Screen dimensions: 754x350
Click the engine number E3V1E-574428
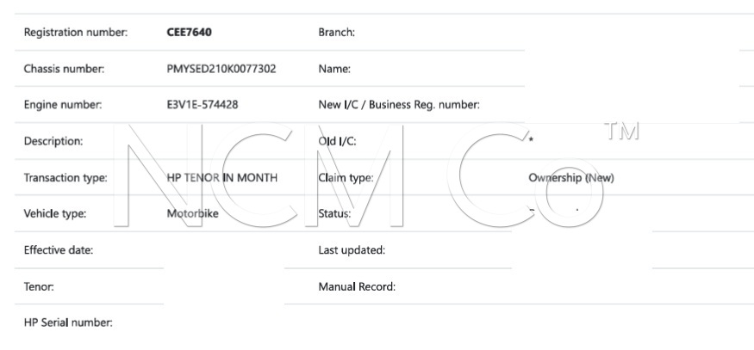point(203,105)
